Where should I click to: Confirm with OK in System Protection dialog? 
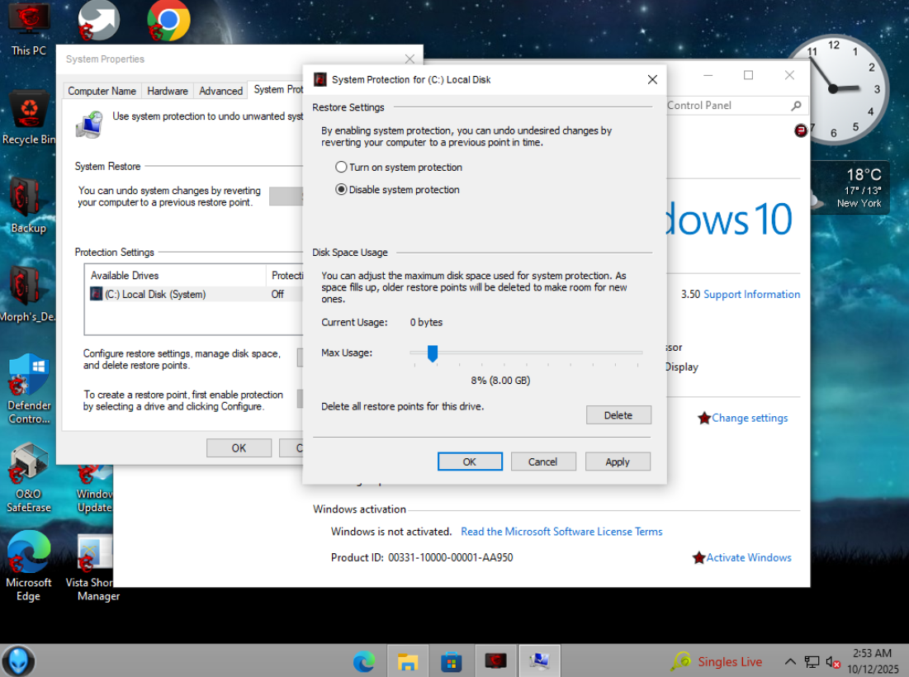(x=470, y=462)
